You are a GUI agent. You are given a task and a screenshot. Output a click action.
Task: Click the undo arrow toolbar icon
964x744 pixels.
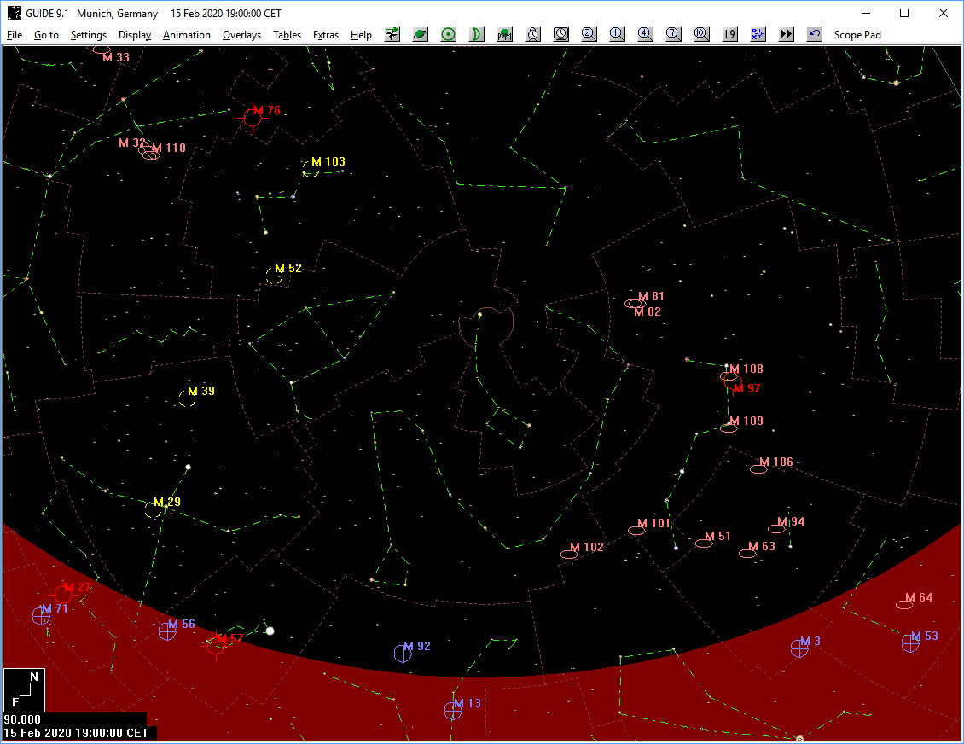814,34
